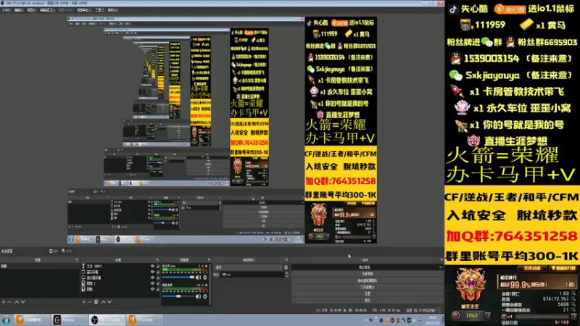Increase transition duration with stepper up arrow
The image size is (580, 326).
[286, 273]
